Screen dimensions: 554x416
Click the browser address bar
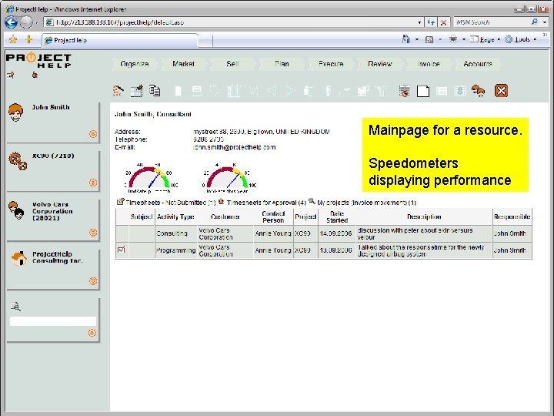click(233, 22)
